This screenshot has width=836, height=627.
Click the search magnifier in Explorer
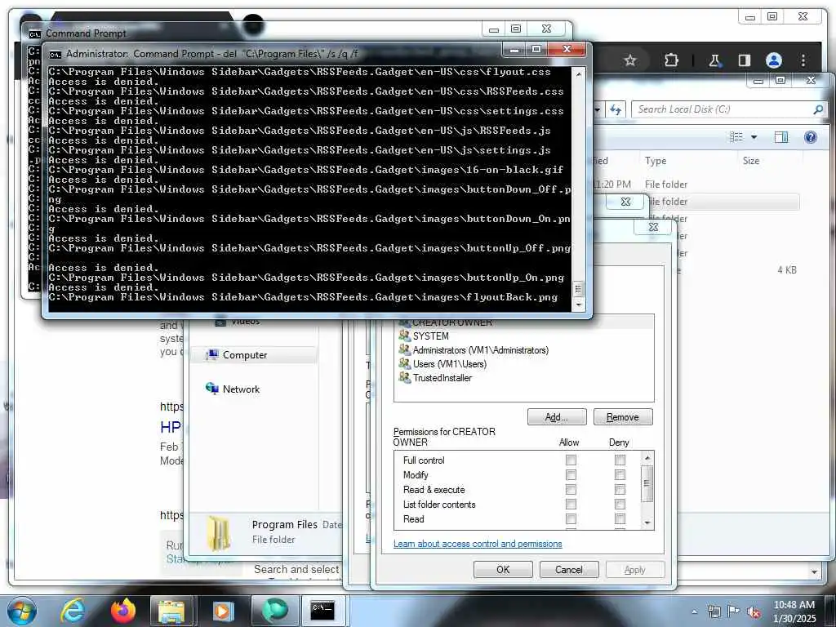(818, 109)
